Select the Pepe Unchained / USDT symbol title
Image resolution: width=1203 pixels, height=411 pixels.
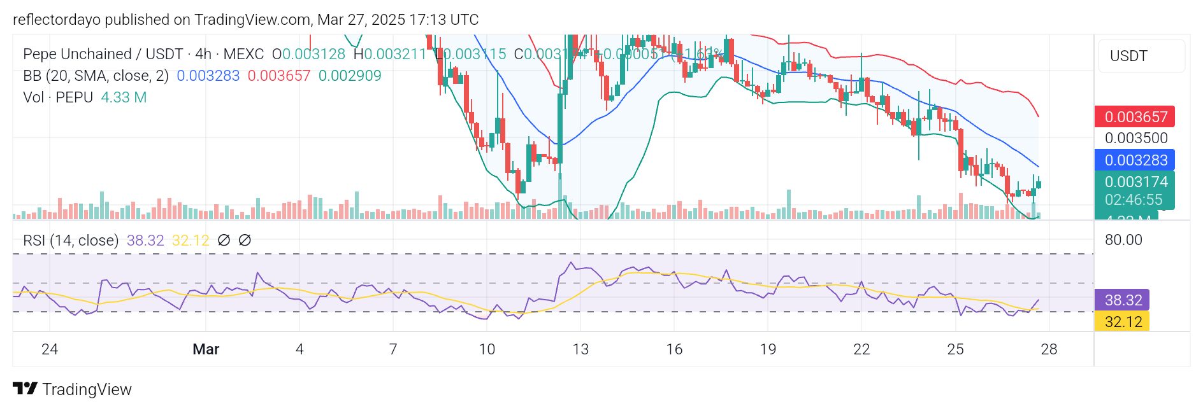point(103,54)
